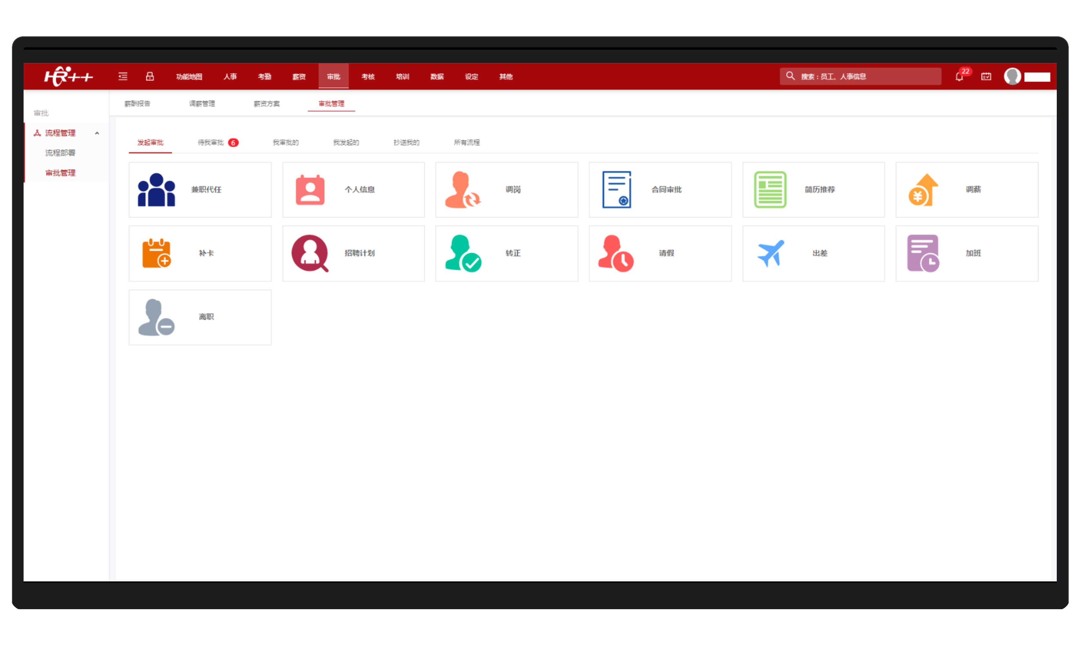Click the HR++ logo

68,76
